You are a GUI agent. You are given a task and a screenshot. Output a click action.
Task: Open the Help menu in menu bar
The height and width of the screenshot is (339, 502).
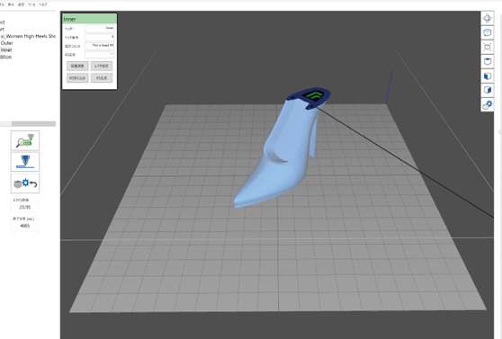[42, 4]
